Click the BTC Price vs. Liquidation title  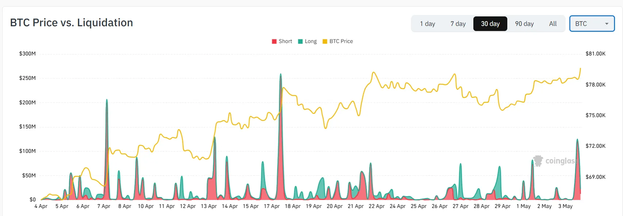click(72, 23)
